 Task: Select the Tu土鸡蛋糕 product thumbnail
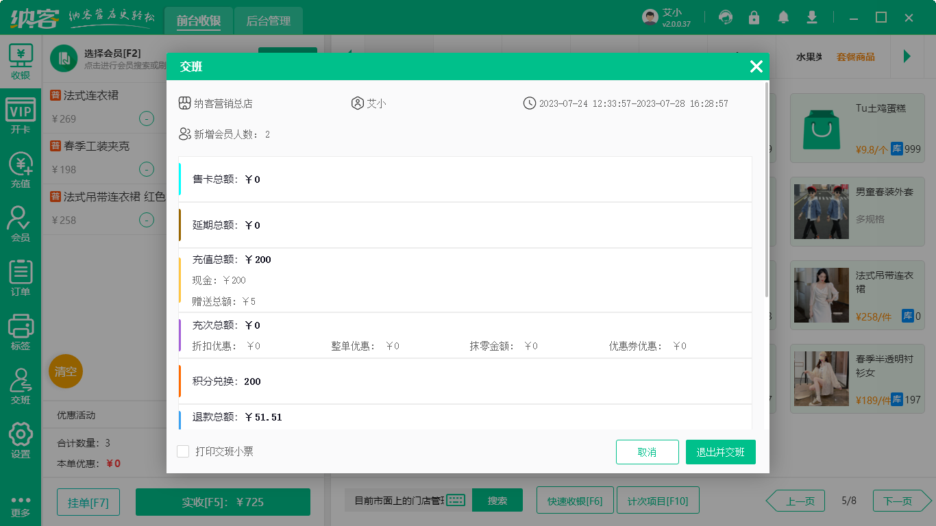pos(821,129)
